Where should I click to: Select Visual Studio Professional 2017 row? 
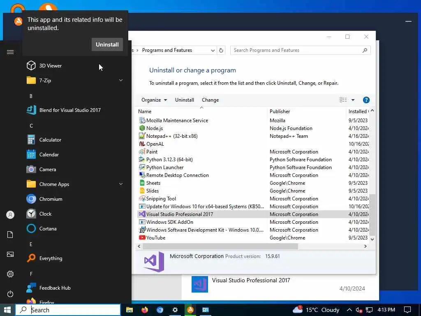[x=253, y=214]
